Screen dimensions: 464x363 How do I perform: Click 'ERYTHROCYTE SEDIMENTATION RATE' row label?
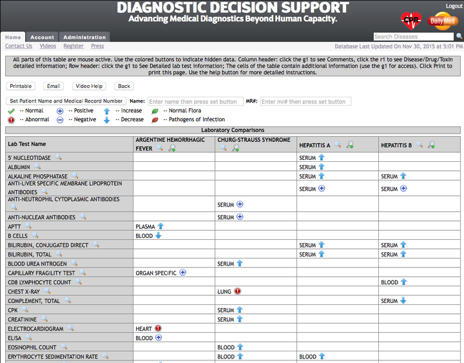[x=53, y=357]
